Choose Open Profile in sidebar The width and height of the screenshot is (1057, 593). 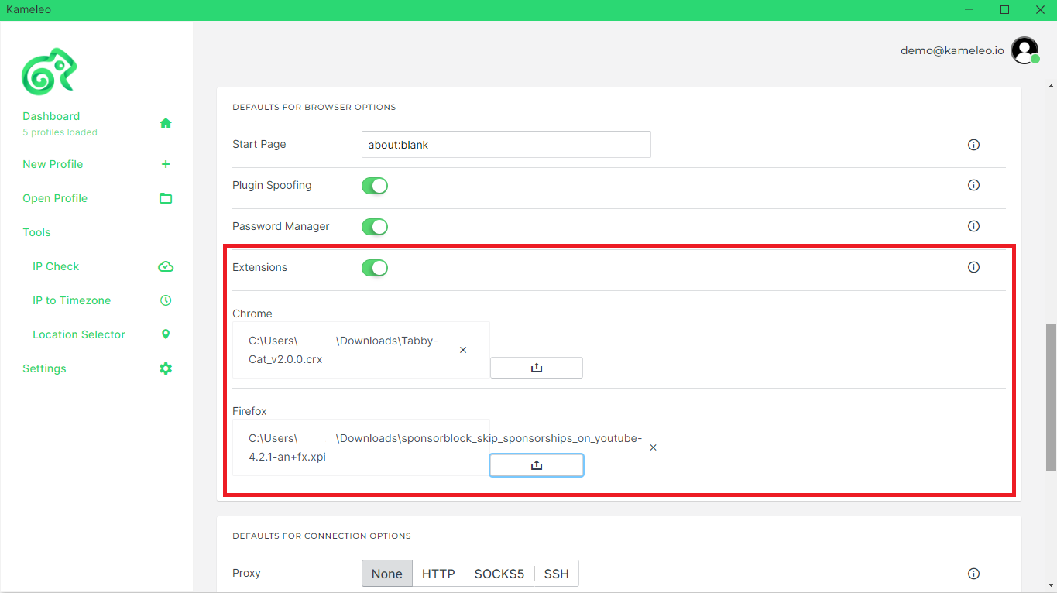pyautogui.click(x=55, y=198)
